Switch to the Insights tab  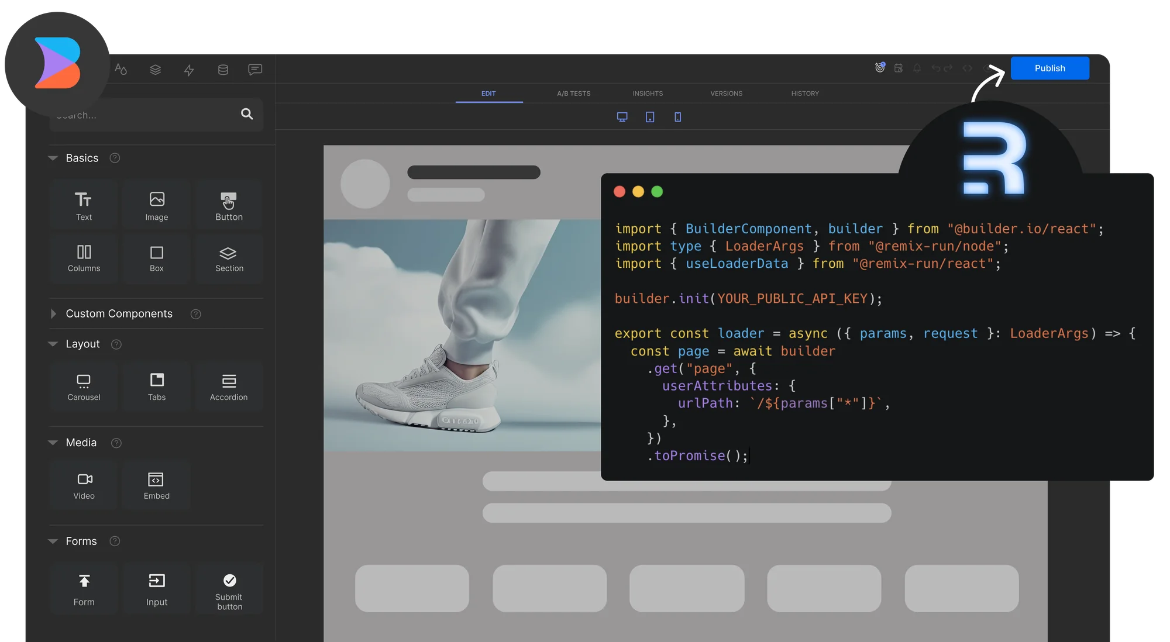[647, 94]
